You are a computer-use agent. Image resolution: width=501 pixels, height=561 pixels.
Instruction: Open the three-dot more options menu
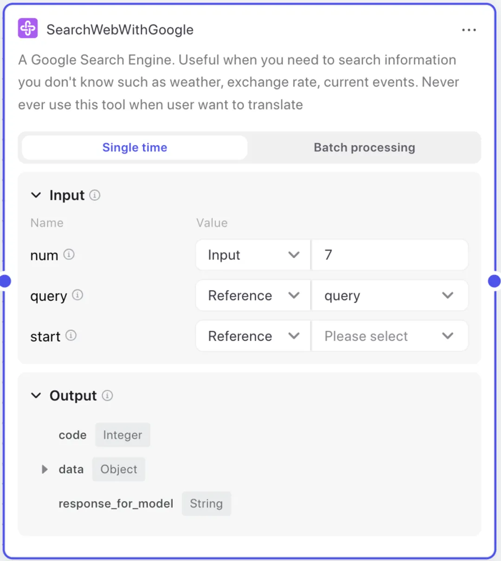[469, 30]
